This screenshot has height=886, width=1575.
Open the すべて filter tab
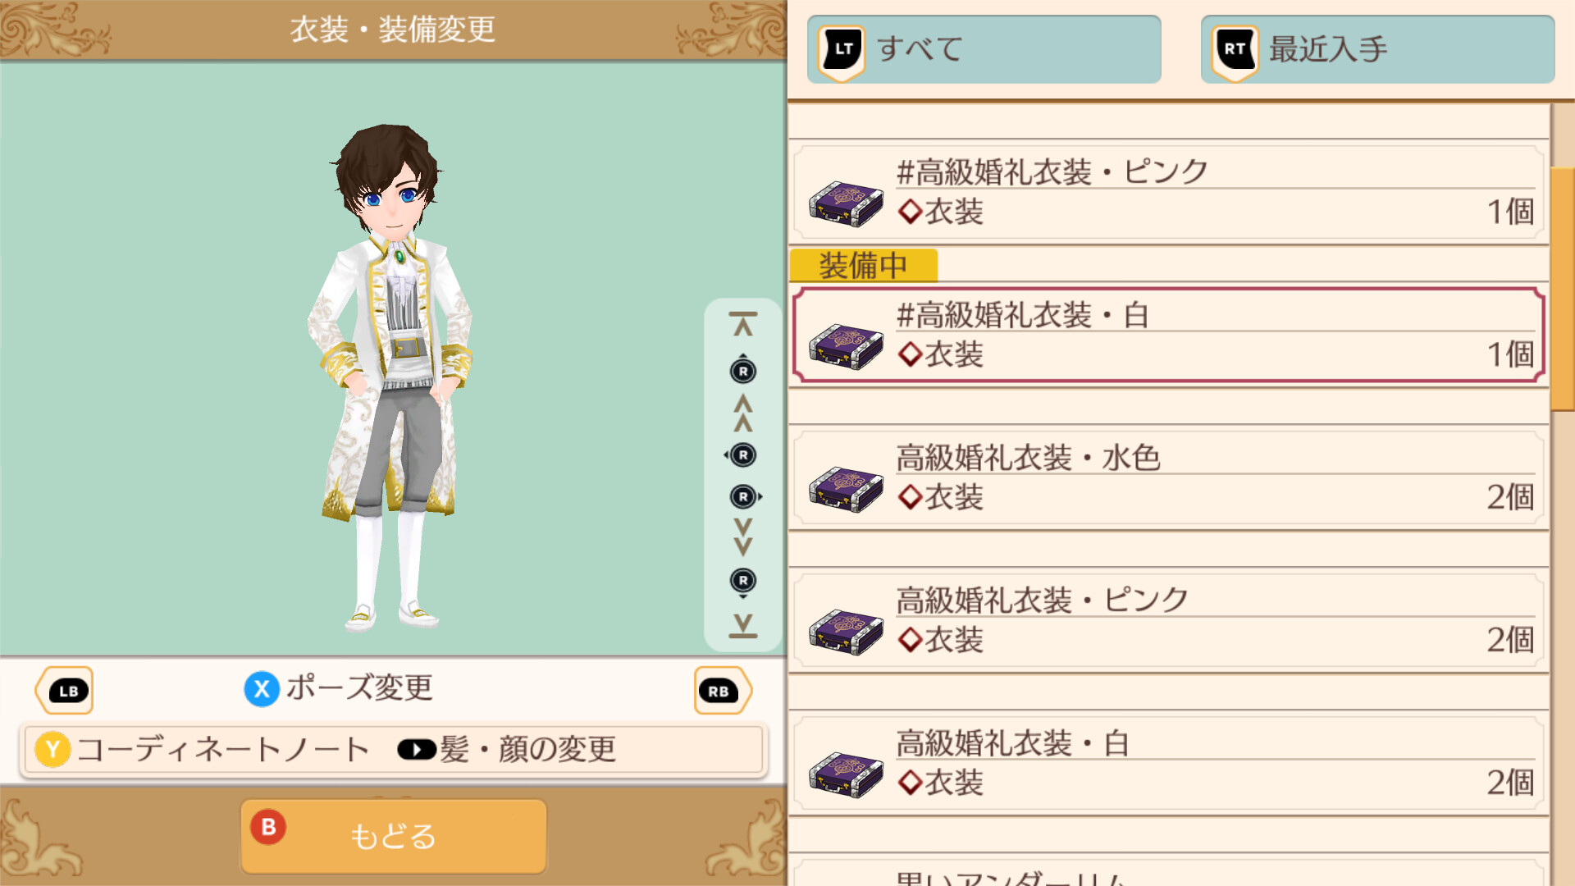(x=984, y=49)
